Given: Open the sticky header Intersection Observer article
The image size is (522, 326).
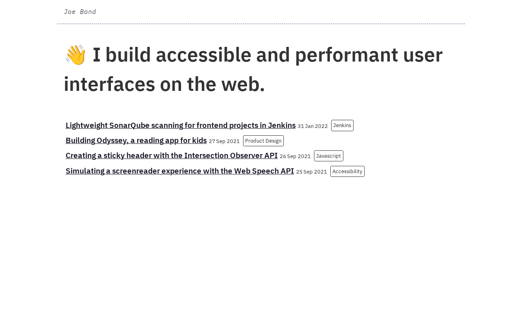Looking at the screenshot, I should coord(171,156).
